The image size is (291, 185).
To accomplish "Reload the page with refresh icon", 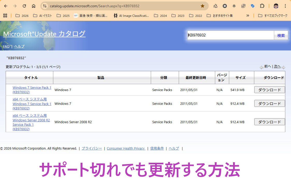I will click(x=24, y=6).
